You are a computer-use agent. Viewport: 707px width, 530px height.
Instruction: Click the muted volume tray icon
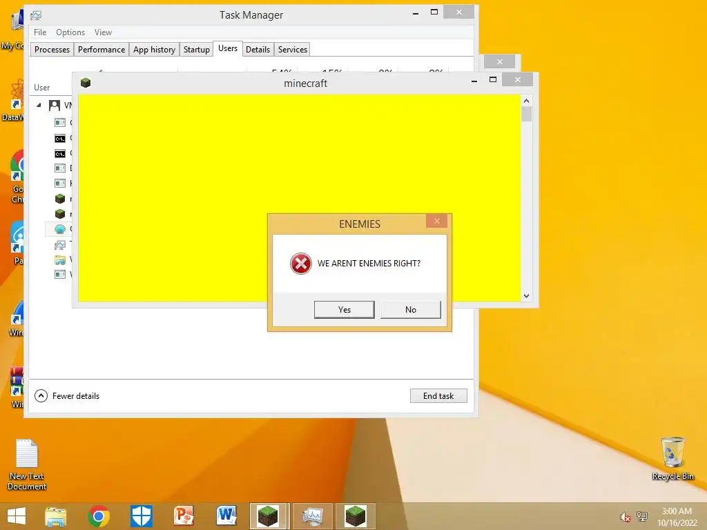(x=624, y=517)
